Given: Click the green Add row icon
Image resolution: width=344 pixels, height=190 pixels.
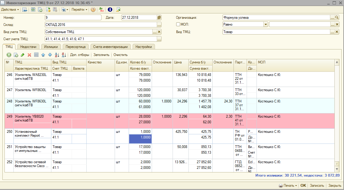Looking at the screenshot, I should pyautogui.click(x=9, y=55).
